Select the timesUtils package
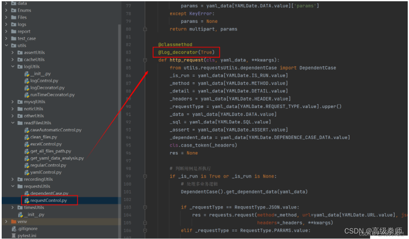 (x=34, y=207)
